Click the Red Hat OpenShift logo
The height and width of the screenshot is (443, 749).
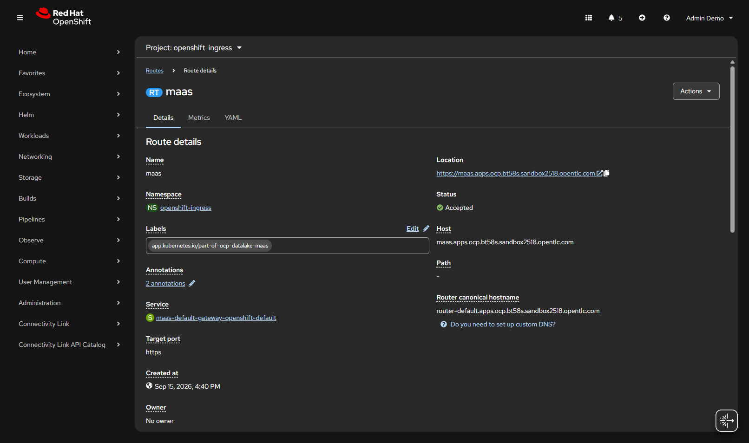(x=64, y=17)
